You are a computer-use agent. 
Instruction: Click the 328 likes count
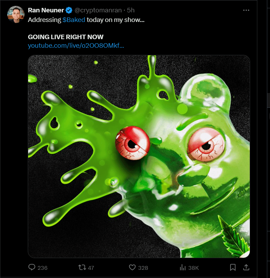[x=143, y=268]
